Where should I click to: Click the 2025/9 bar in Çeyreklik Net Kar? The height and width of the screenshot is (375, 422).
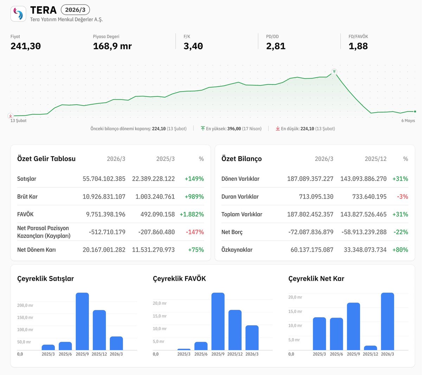(353, 326)
